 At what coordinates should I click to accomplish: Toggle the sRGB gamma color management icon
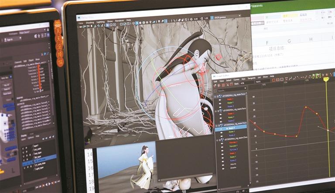(212, 18)
